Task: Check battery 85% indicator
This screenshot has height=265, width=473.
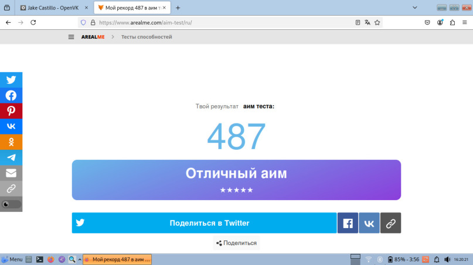Action: 403,259
